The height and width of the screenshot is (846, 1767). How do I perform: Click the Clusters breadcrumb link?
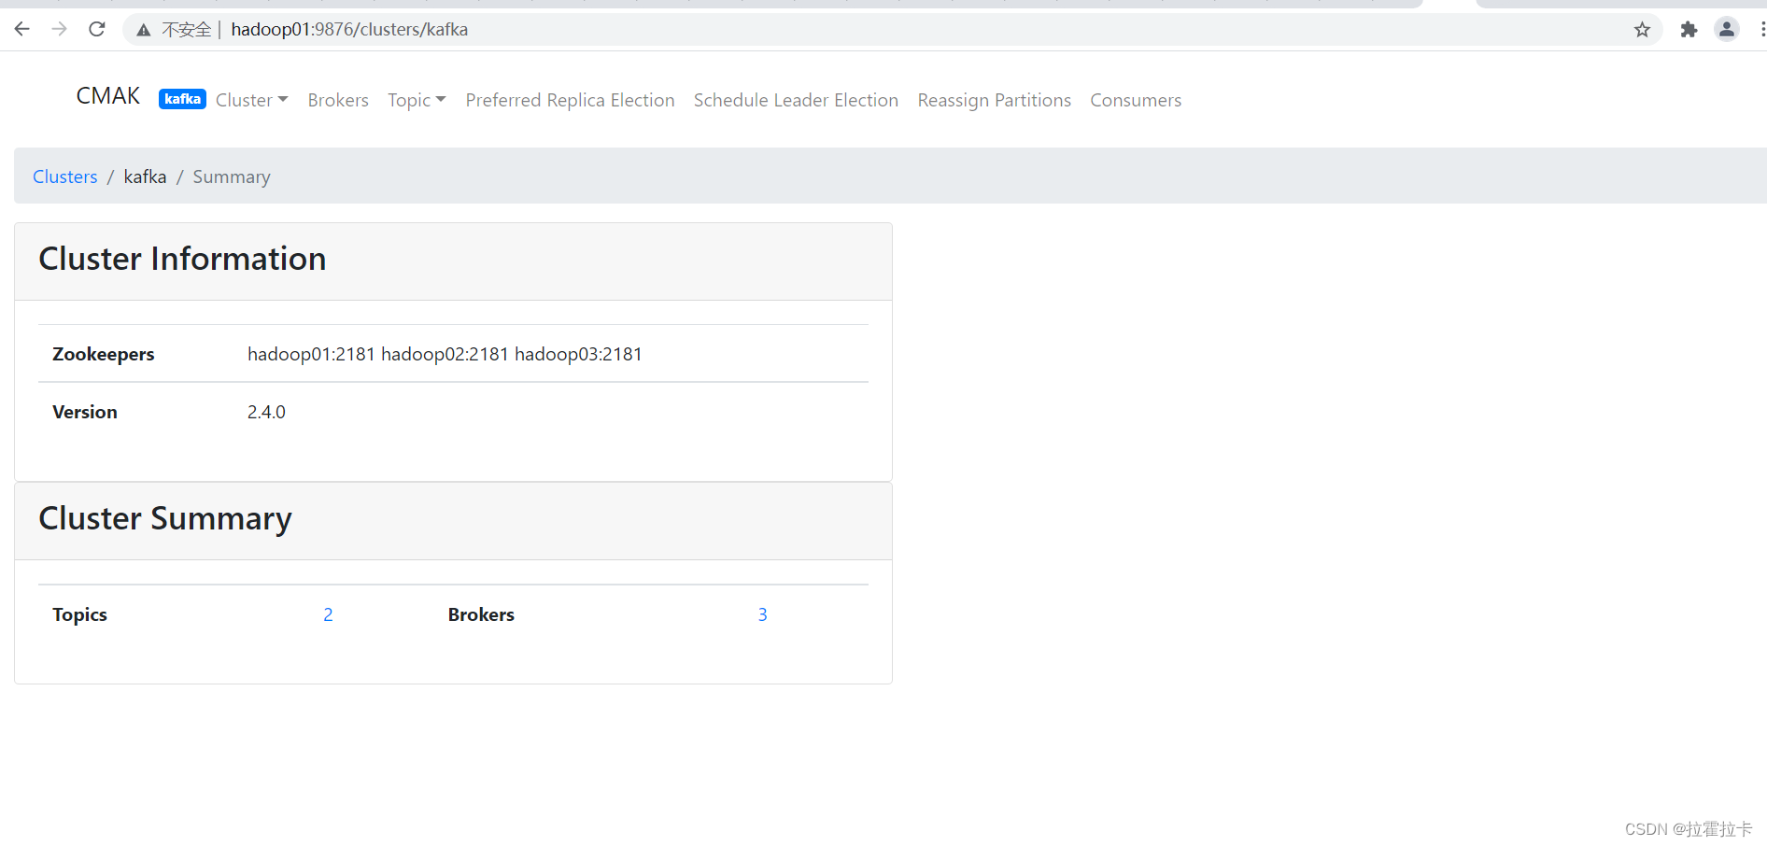65,176
